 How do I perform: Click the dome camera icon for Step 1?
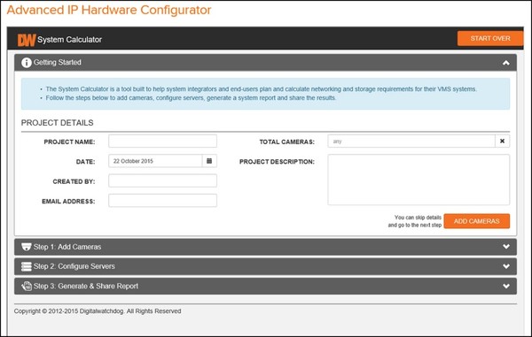point(26,247)
